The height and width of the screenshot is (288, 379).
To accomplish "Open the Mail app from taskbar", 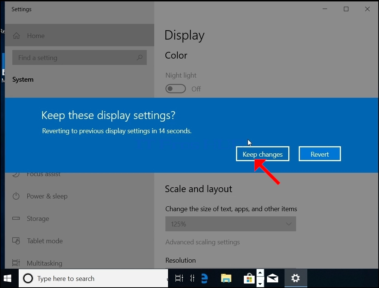I will 273,278.
